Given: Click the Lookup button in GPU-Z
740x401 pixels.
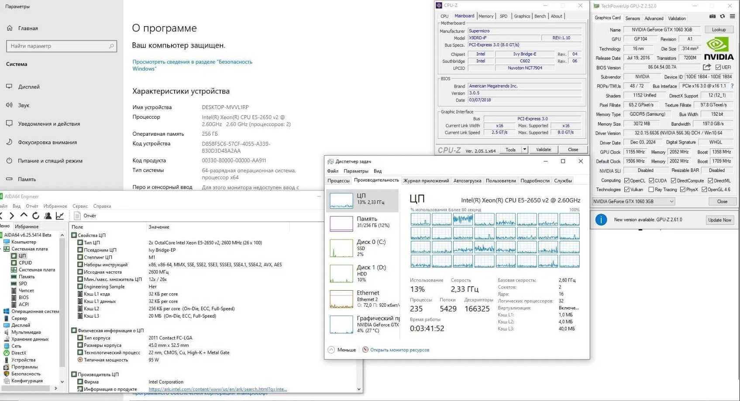Looking at the screenshot, I should point(719,30).
